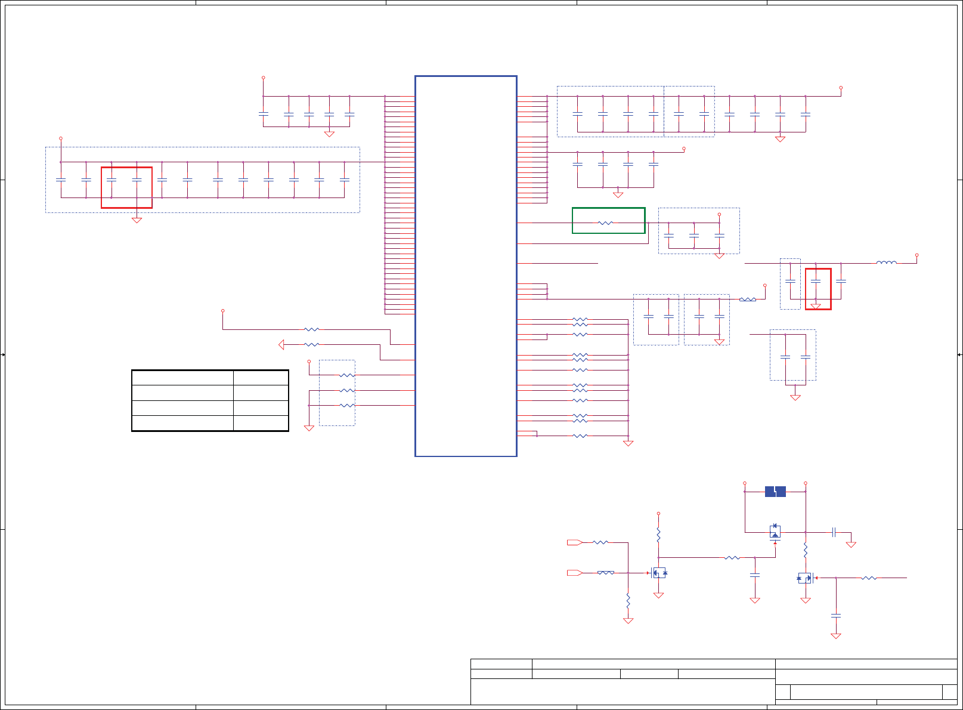This screenshot has width=963, height=710.
Task: Click the sheet frame arrow on the left border
Action: coord(2,355)
